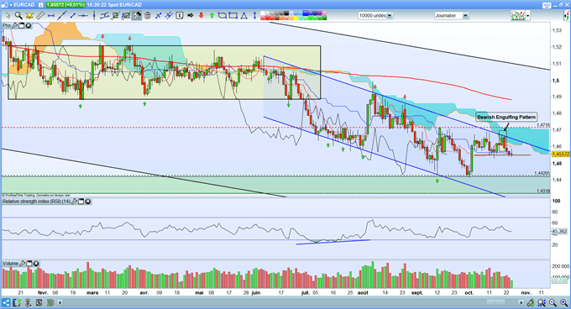Select the Fibonacci retracement tool
Viewport: 571px width, 309px height.
click(x=116, y=16)
